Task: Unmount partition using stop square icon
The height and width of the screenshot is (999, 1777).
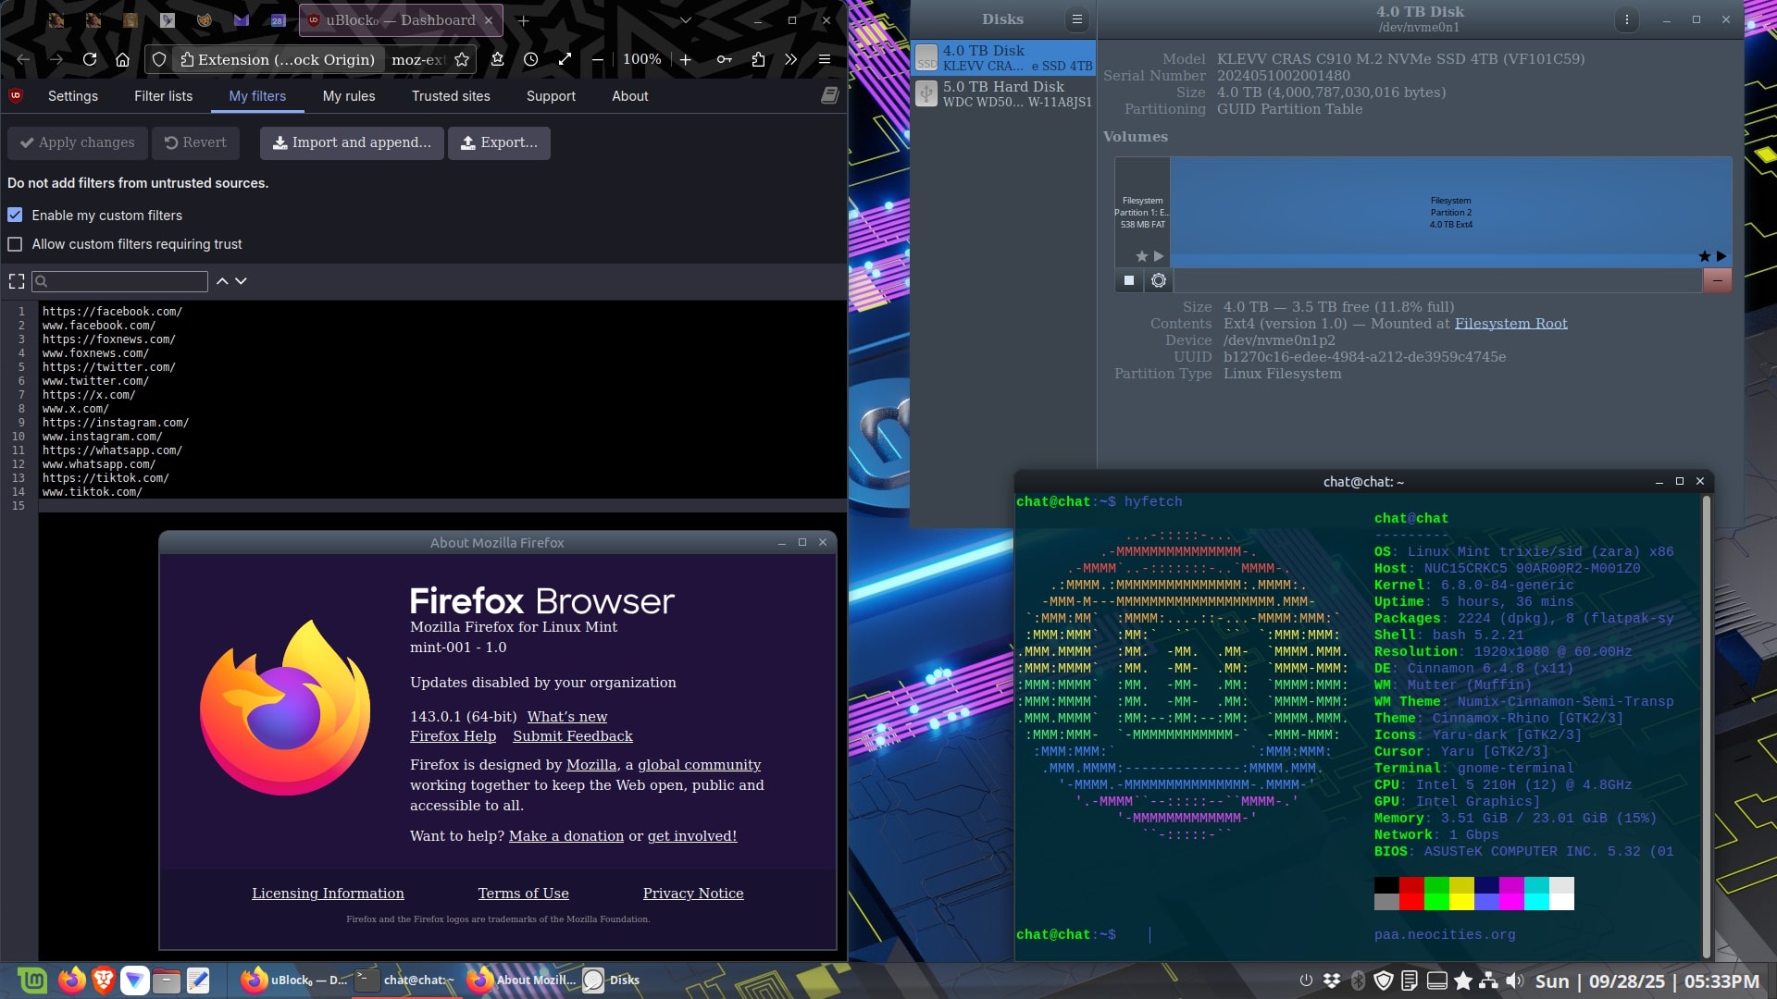Action: pyautogui.click(x=1129, y=280)
